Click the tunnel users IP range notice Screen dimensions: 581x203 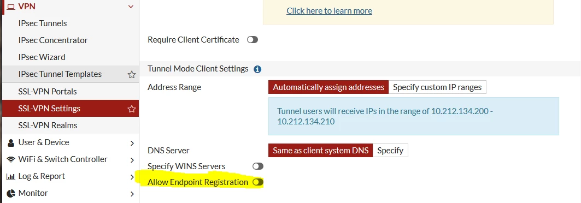click(414, 116)
